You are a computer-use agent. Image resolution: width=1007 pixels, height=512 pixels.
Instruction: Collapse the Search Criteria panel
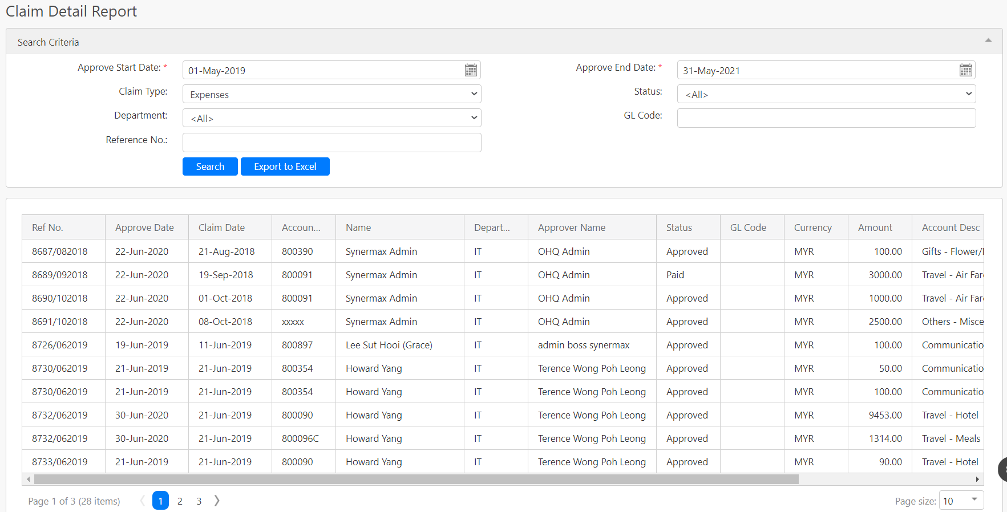coord(988,40)
